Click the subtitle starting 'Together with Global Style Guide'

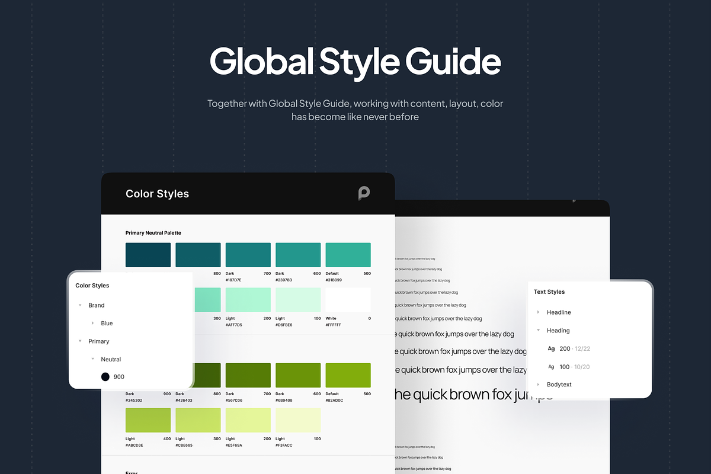click(355, 110)
